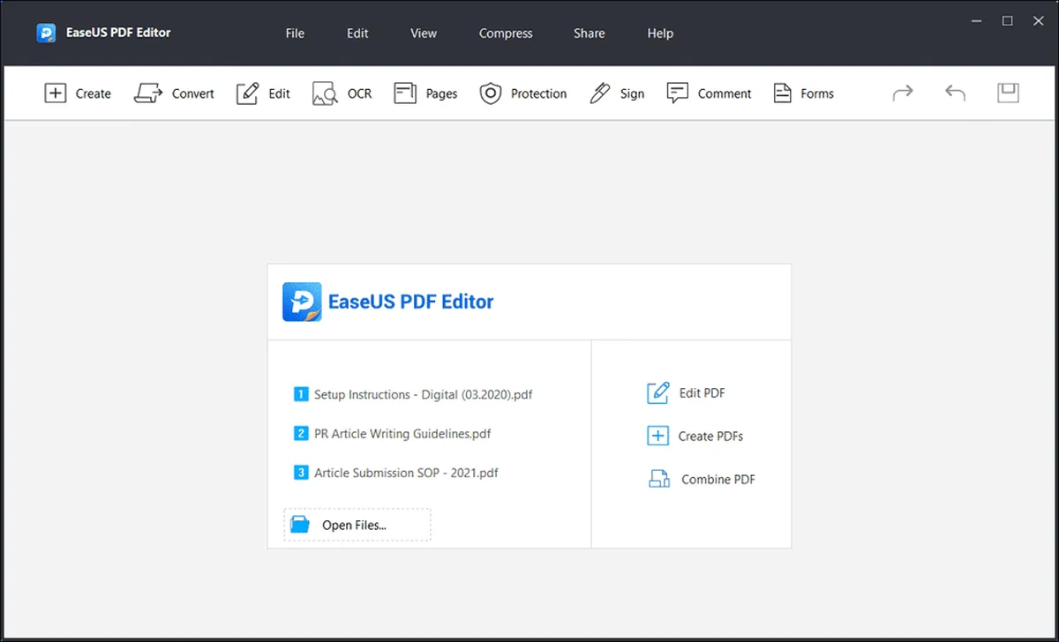Click the Convert toolbar label

tap(193, 93)
